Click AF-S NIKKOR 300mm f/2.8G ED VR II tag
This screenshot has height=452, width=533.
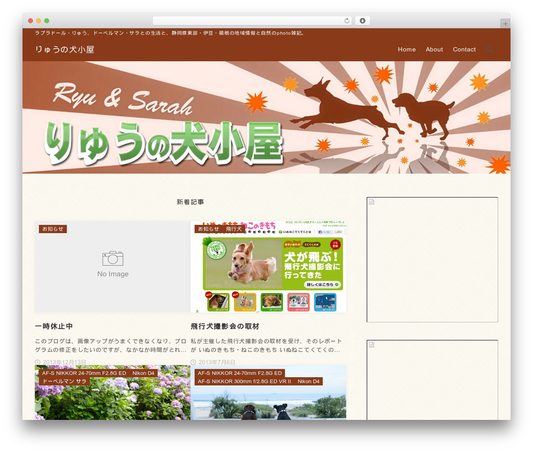244,381
